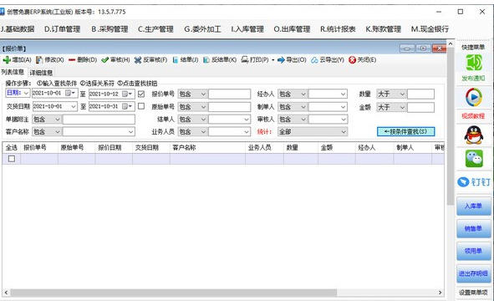Screen dimensions: 494x301
Task: Expand the 经办人 value combo box
Action: [x=343, y=94]
